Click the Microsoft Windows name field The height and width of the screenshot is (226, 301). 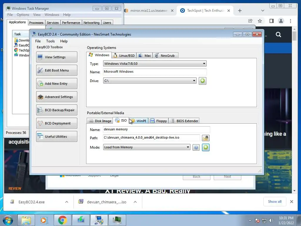tap(155, 72)
